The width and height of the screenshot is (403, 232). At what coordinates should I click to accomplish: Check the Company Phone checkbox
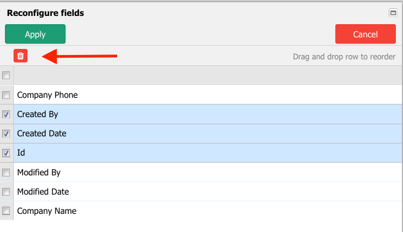click(x=6, y=95)
